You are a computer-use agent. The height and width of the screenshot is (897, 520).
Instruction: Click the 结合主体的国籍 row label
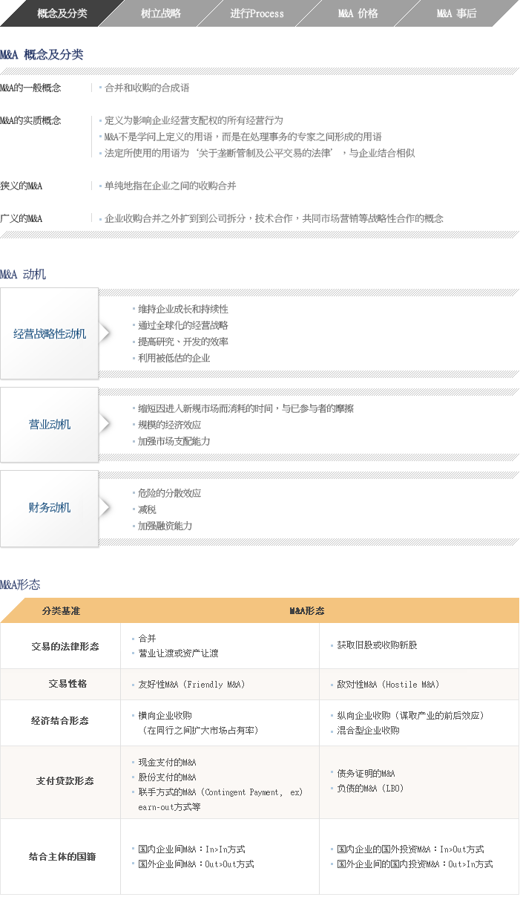[x=62, y=856]
